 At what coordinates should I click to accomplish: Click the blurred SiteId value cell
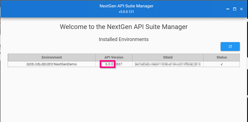coord(168,64)
